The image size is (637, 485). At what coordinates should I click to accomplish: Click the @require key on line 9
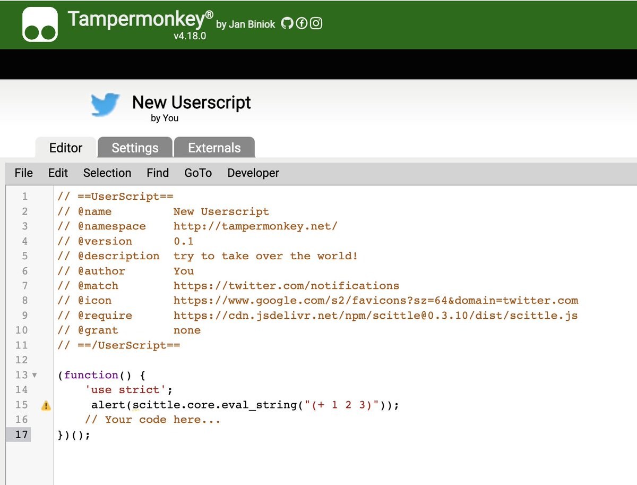(x=105, y=316)
